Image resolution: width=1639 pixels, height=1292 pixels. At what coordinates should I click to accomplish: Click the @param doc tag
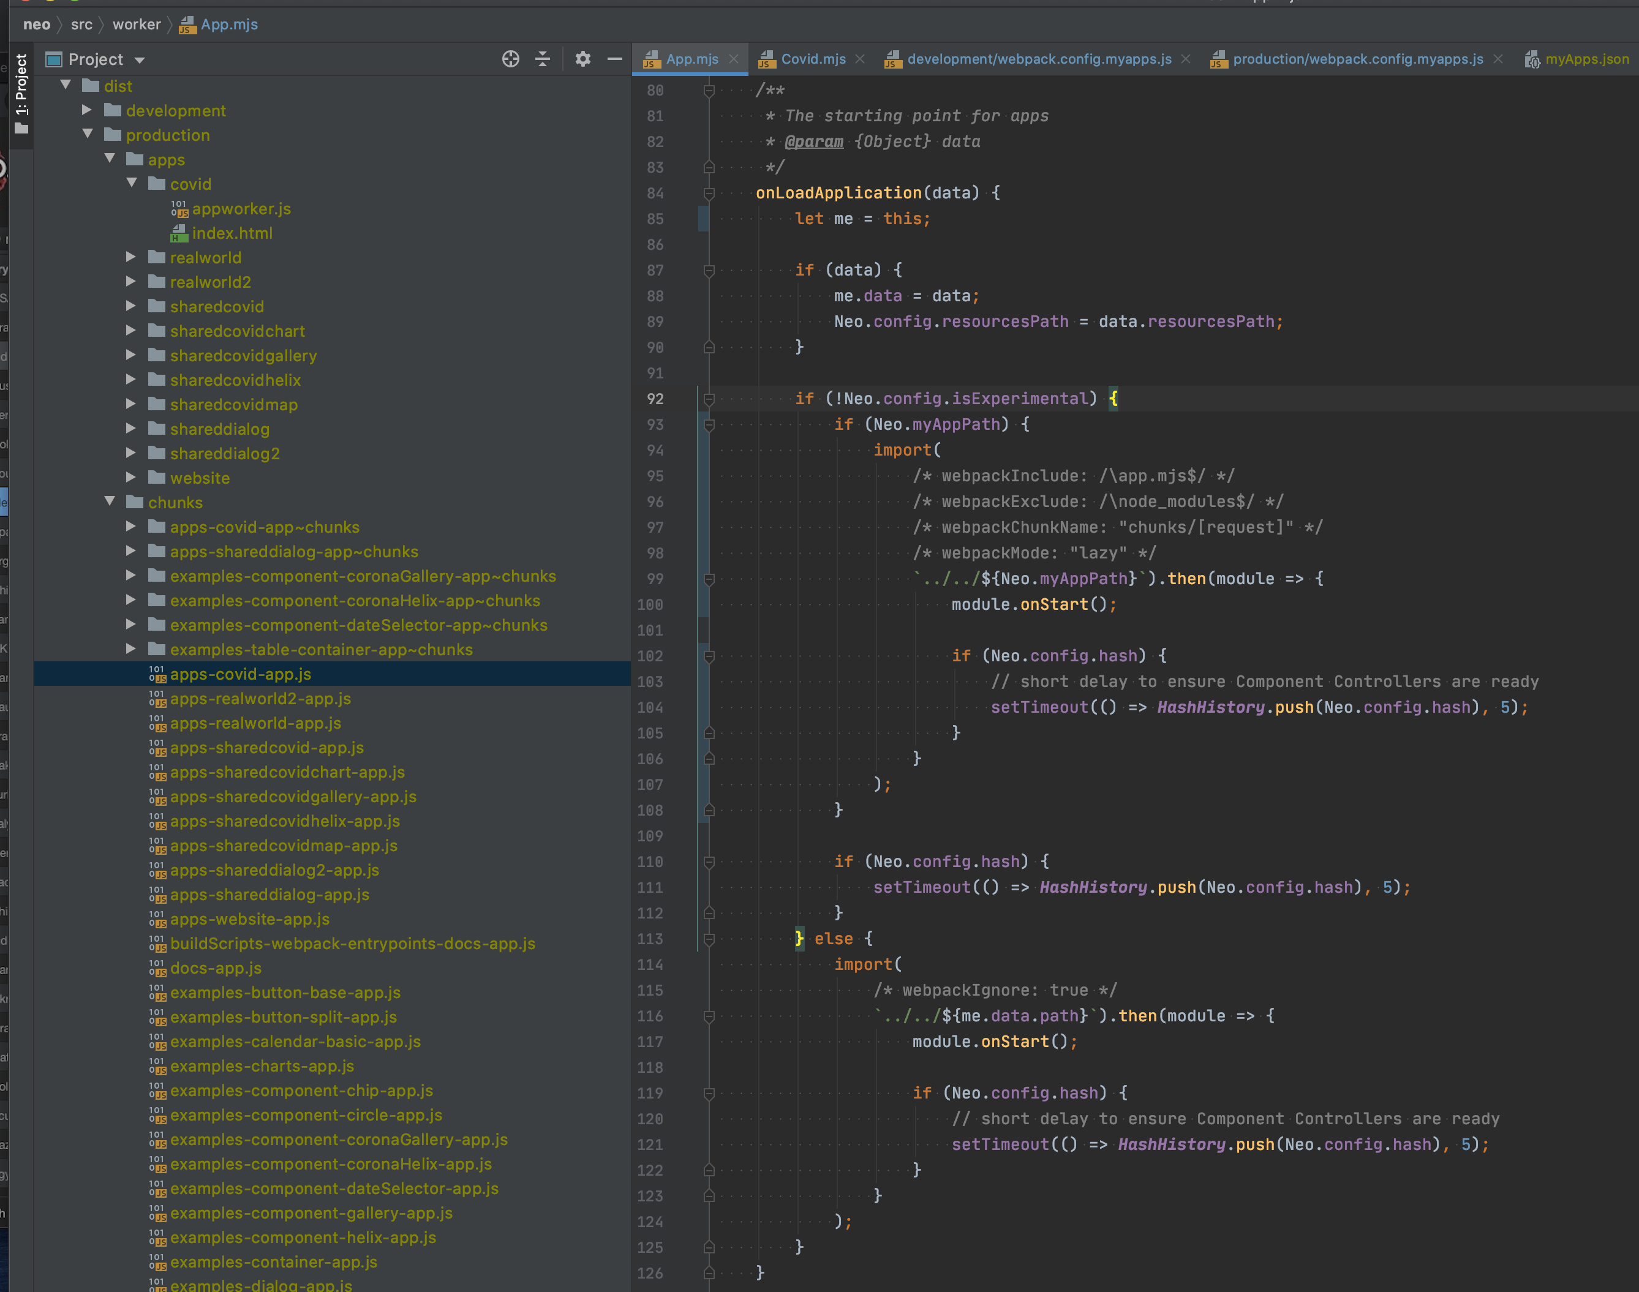813,141
